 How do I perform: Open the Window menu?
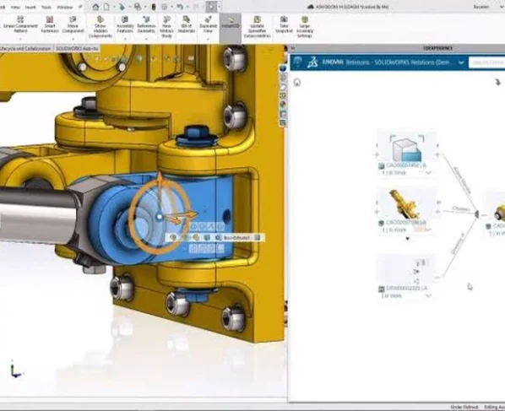[x=64, y=7]
